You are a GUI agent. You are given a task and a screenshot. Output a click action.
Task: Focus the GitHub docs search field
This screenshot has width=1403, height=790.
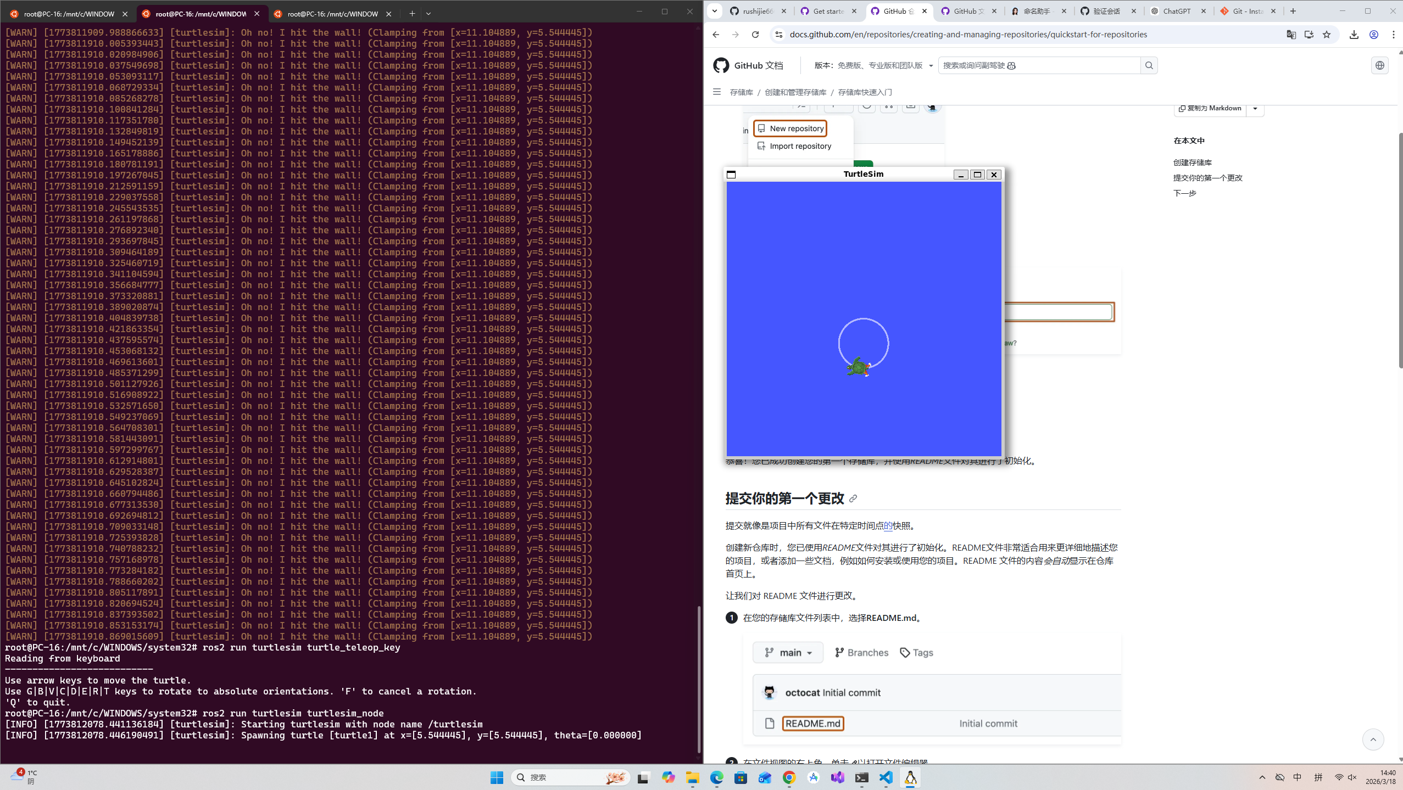coord(1039,65)
